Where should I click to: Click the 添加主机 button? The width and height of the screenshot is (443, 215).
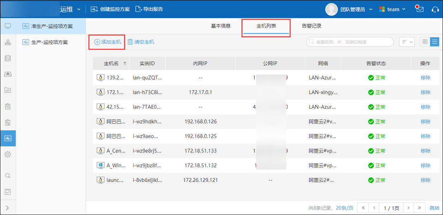click(x=108, y=42)
